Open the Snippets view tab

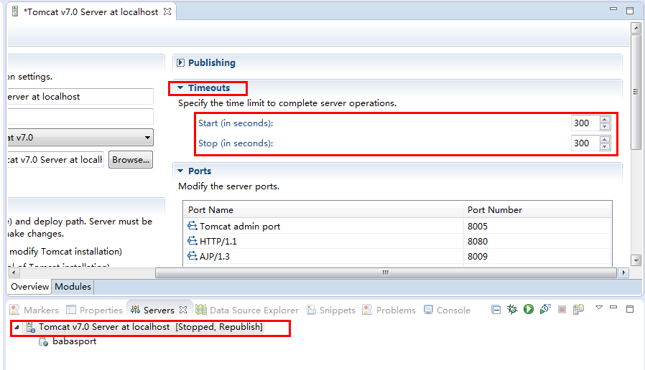coord(331,310)
